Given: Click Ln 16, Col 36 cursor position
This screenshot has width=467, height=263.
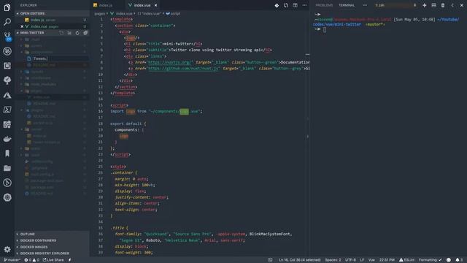Looking at the screenshot, I should tap(300, 260).
